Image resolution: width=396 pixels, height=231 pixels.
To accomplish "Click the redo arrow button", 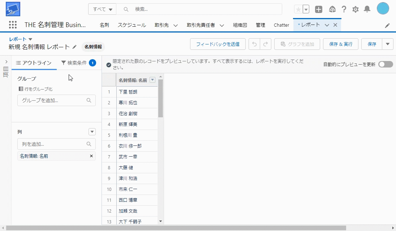I will point(266,44).
